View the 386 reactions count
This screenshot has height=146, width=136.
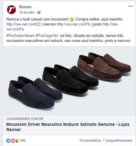23,140
